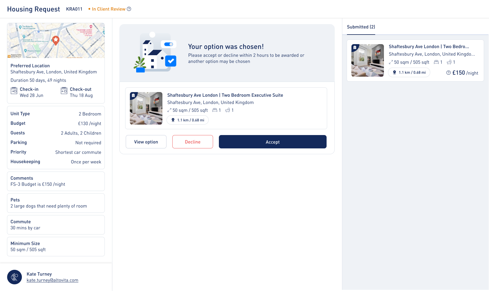Click the Altovita avatar logo beside Kate Turney
489x291 pixels.
15,277
